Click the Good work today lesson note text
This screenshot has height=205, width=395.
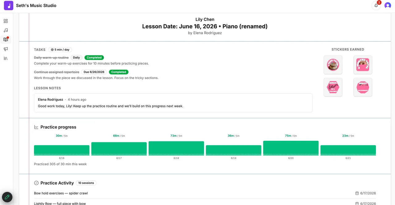click(x=110, y=106)
